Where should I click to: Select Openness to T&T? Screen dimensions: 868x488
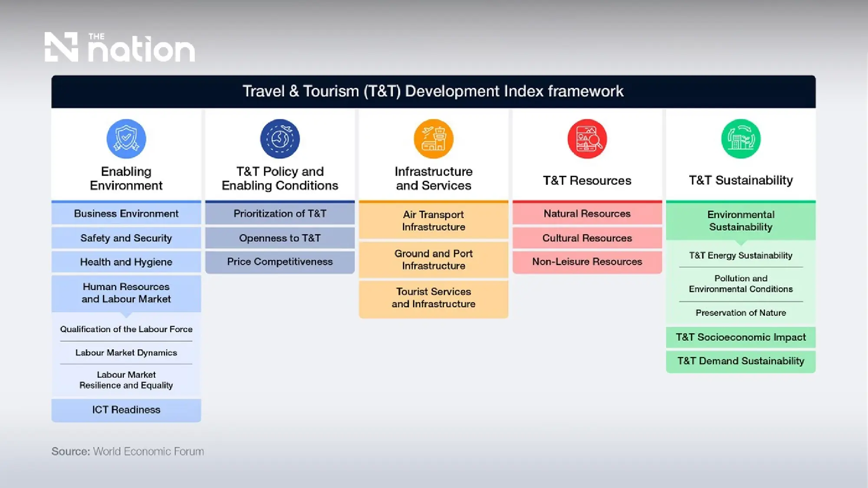[x=280, y=238]
